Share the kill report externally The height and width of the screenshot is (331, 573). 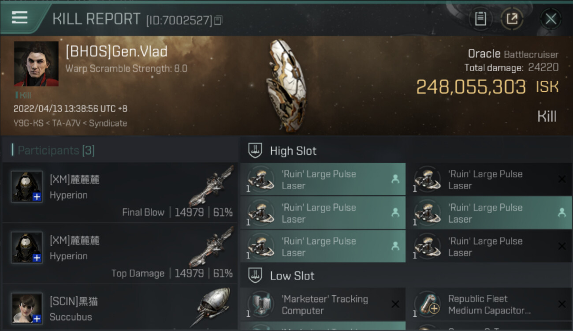point(511,19)
